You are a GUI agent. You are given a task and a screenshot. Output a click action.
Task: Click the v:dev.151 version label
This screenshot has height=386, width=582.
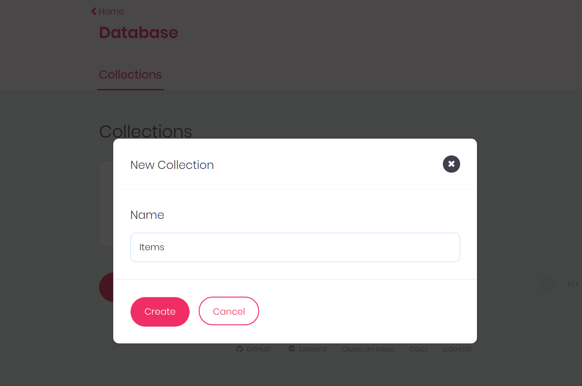click(457, 349)
